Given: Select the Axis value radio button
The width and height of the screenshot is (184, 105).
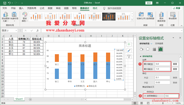Looking at the screenshot, I should 145,96.
